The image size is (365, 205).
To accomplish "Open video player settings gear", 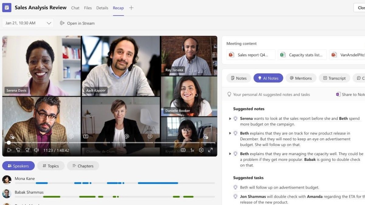I will (201, 150).
